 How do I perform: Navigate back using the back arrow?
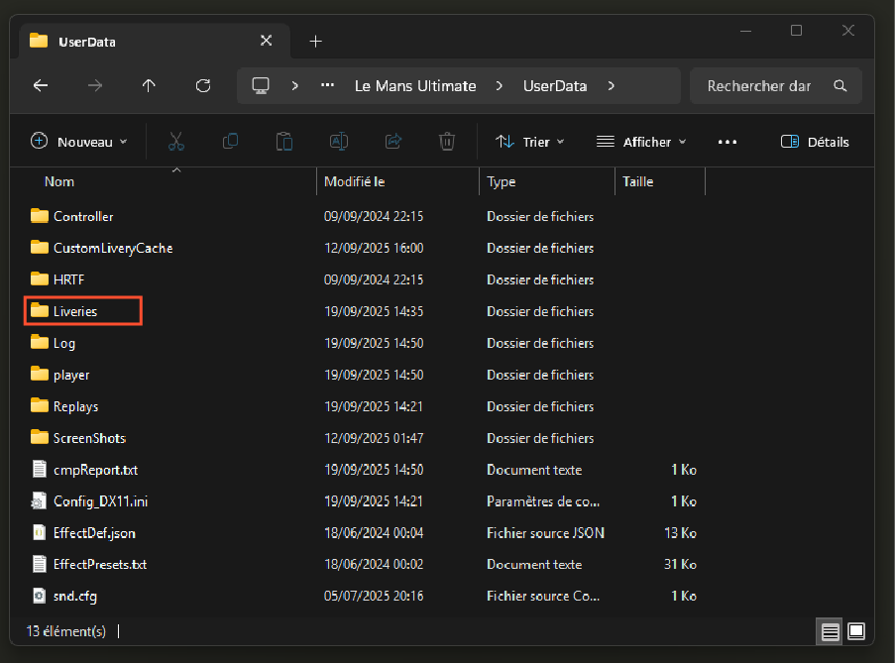[41, 86]
